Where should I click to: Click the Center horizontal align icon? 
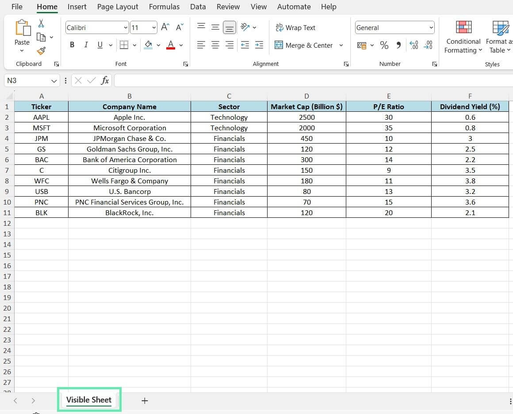point(215,45)
